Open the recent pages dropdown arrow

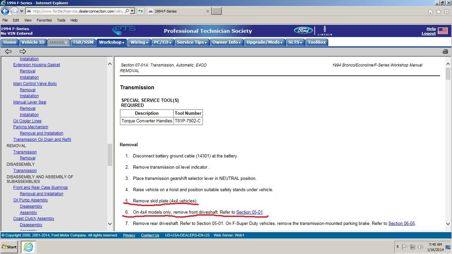[x=22, y=11]
